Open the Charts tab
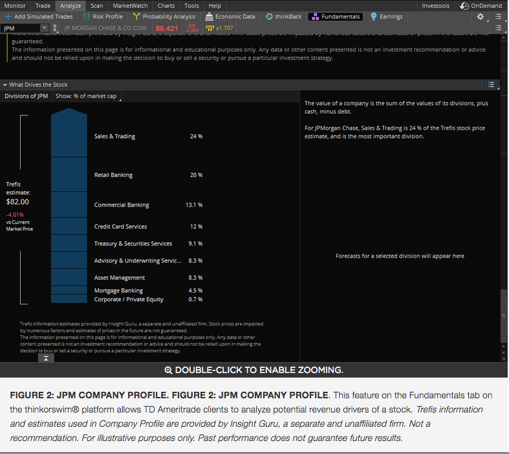This screenshot has height=454, width=509. pyautogui.click(x=166, y=6)
